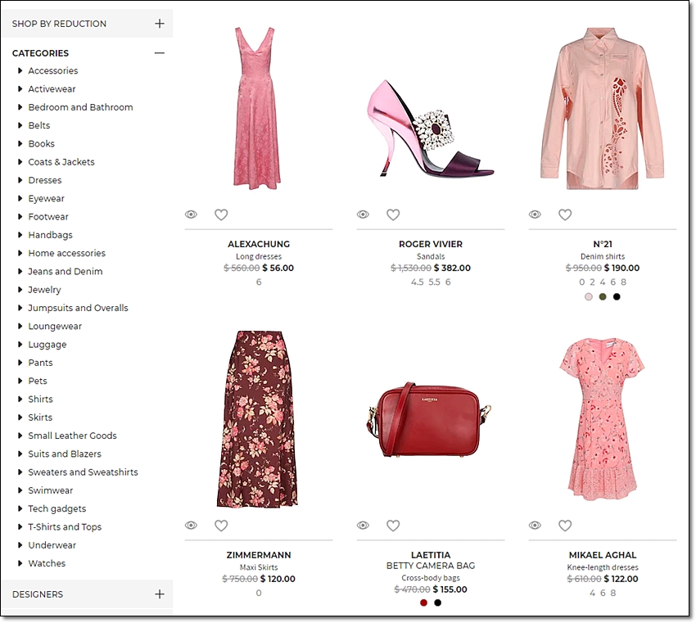This screenshot has height=623, width=696.
Task: Open the Tech gadgets category
Action: [x=56, y=508]
